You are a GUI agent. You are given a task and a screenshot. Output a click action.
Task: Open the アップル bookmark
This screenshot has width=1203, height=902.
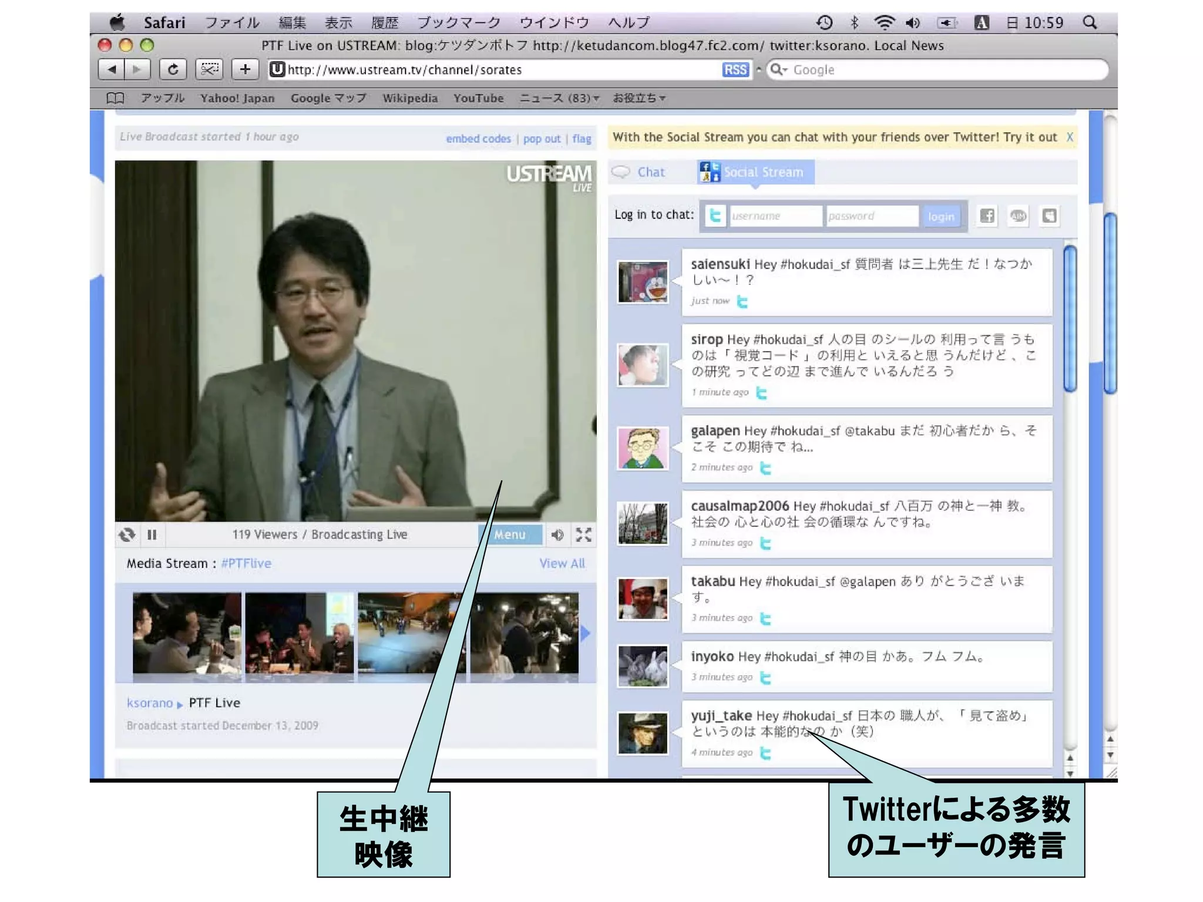[163, 98]
